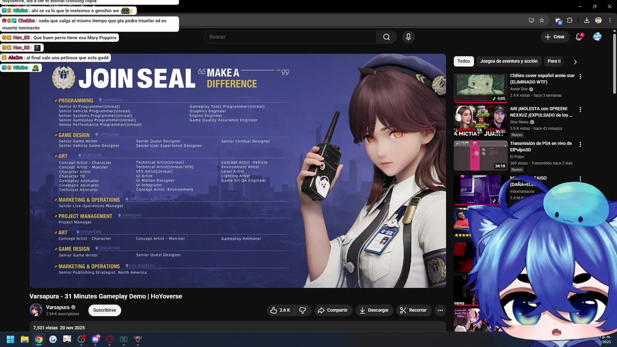Click the pinned extension beside the puzzle icon
Viewport: 617px width, 347px height.
tap(558, 20)
